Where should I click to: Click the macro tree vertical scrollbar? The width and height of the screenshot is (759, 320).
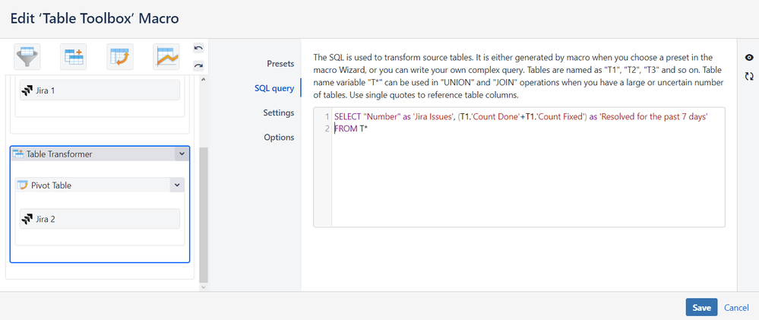(x=203, y=213)
